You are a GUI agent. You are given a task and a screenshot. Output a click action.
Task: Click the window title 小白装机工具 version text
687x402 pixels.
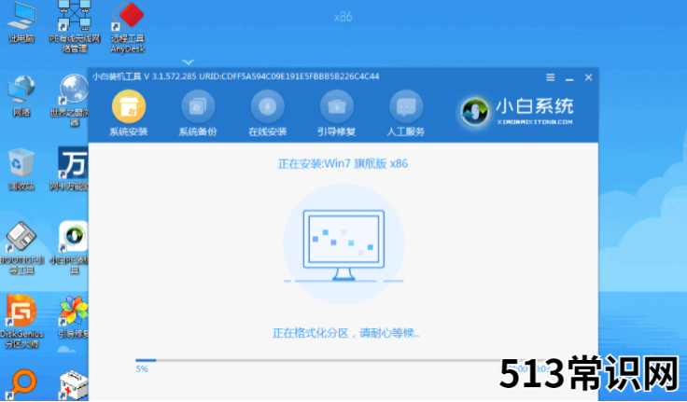pos(236,76)
